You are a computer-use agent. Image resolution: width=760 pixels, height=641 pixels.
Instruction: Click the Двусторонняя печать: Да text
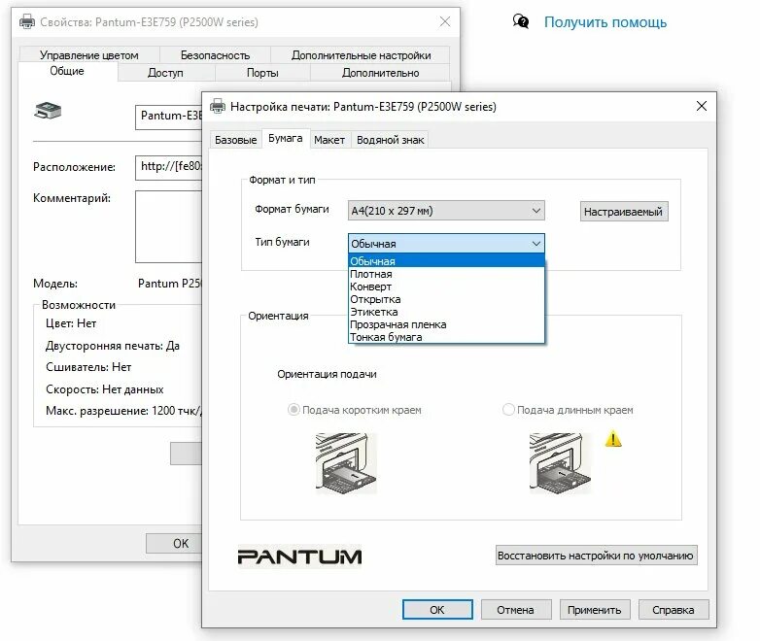point(113,346)
